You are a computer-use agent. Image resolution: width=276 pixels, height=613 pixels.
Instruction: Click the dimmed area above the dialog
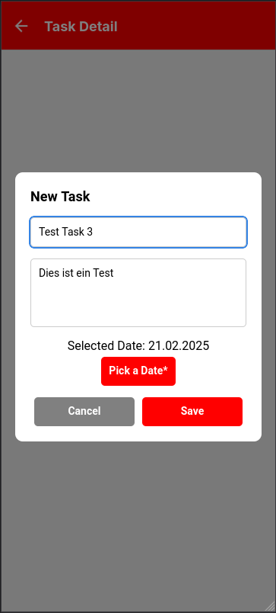pos(138,111)
